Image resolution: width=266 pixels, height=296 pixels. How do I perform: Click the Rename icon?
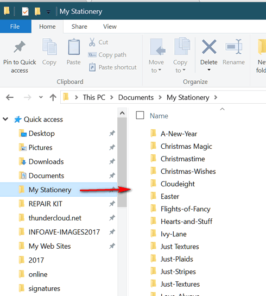tap(234, 47)
